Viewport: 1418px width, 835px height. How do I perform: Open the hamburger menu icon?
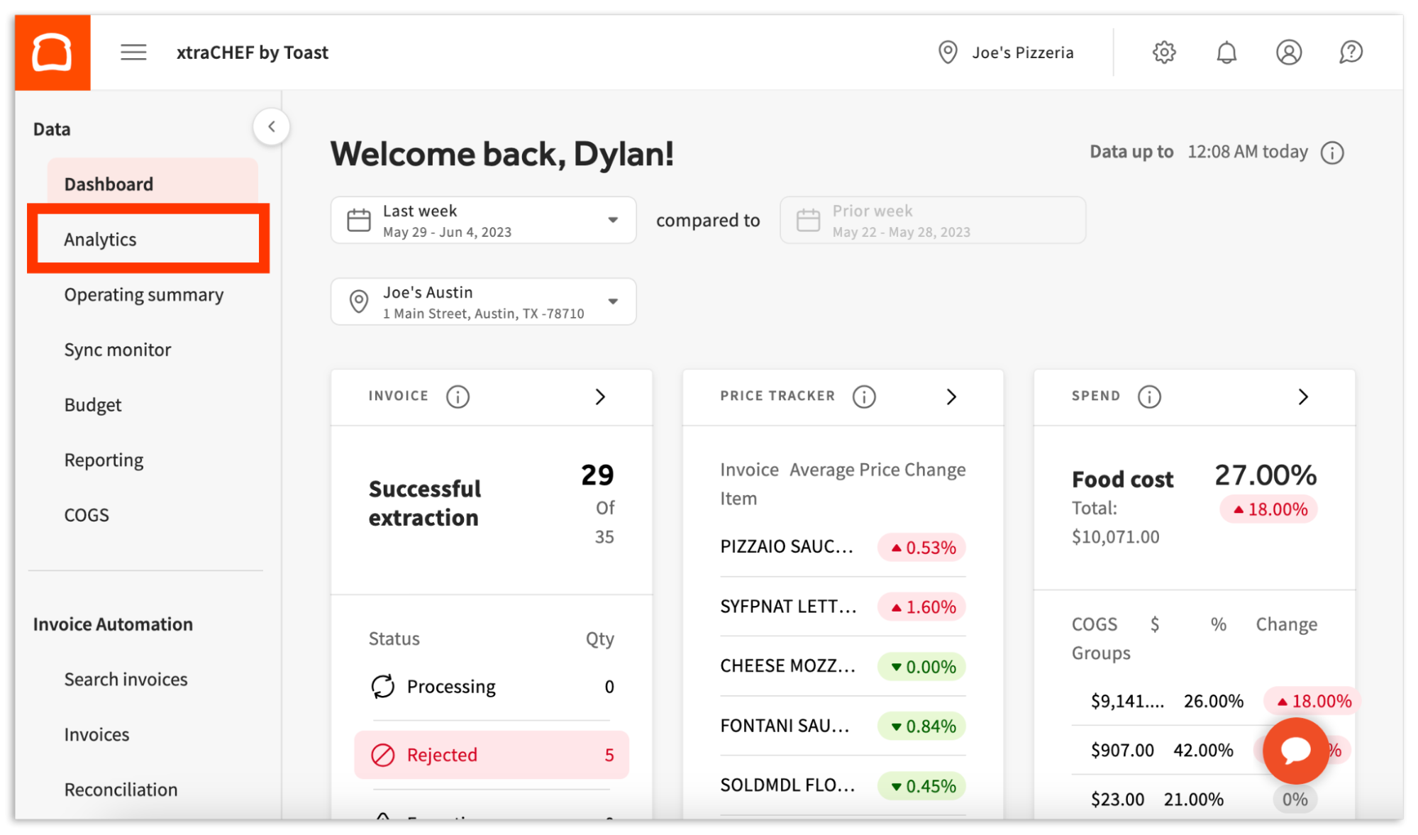(x=133, y=52)
